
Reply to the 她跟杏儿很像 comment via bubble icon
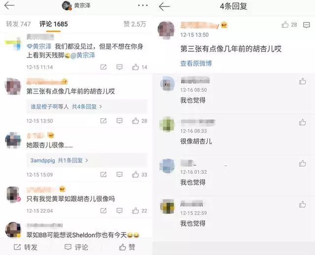coord(120,174)
